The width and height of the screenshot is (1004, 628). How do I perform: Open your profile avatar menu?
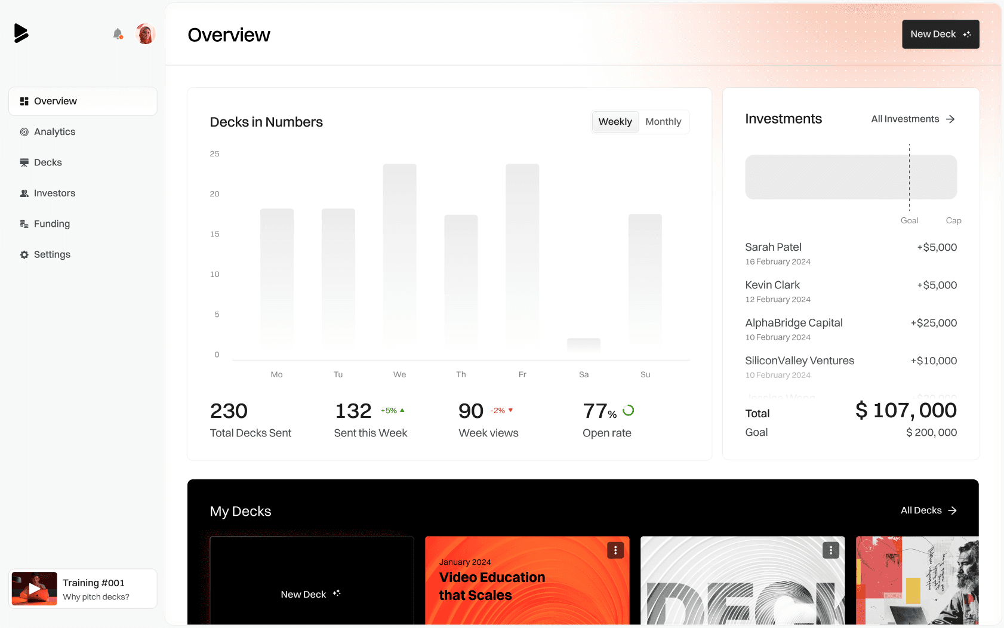point(145,33)
